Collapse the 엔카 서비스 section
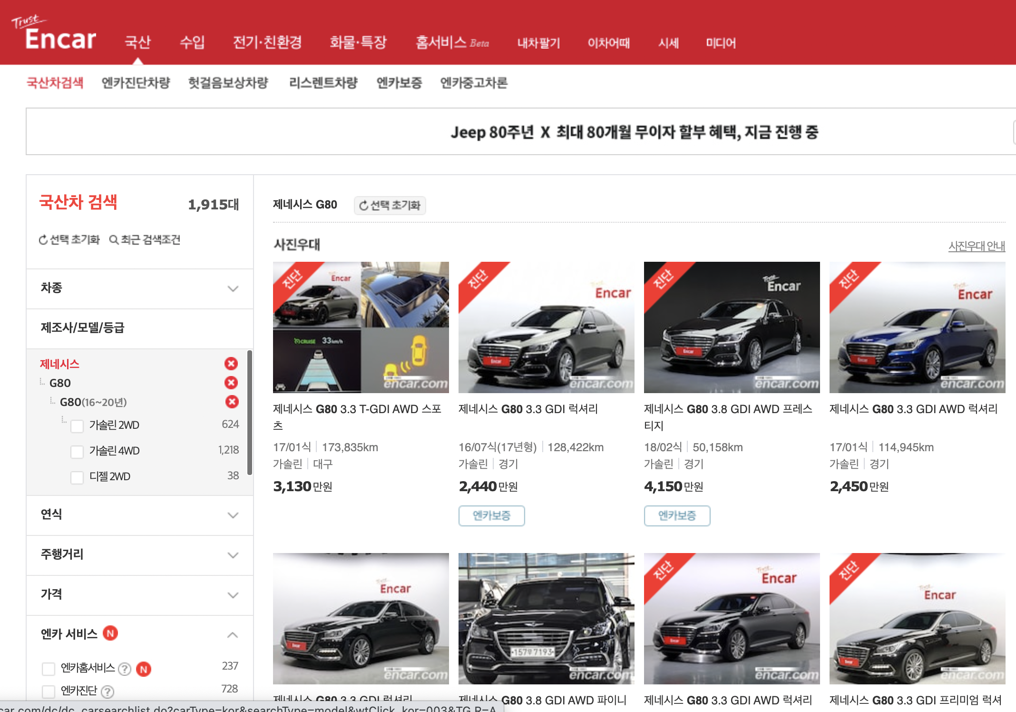Image resolution: width=1016 pixels, height=712 pixels. click(x=233, y=634)
